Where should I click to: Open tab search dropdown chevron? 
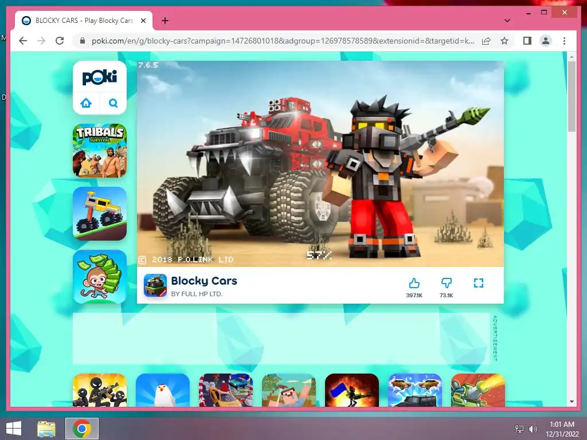[x=507, y=21]
